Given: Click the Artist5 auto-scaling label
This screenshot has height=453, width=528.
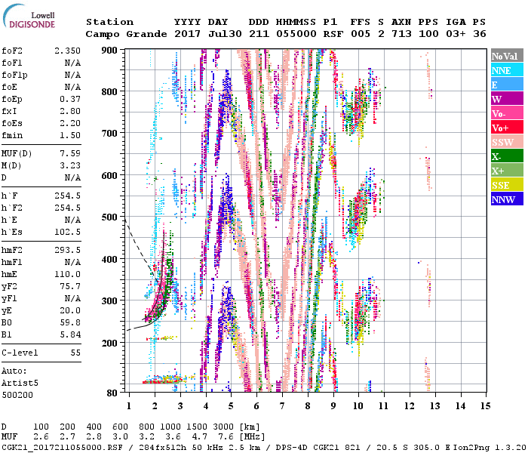Looking at the screenshot, I should [19, 383].
